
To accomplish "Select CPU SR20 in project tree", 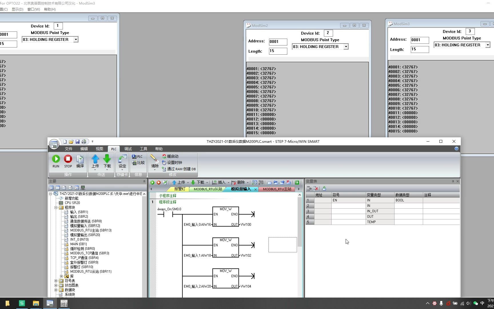I will (72, 203).
